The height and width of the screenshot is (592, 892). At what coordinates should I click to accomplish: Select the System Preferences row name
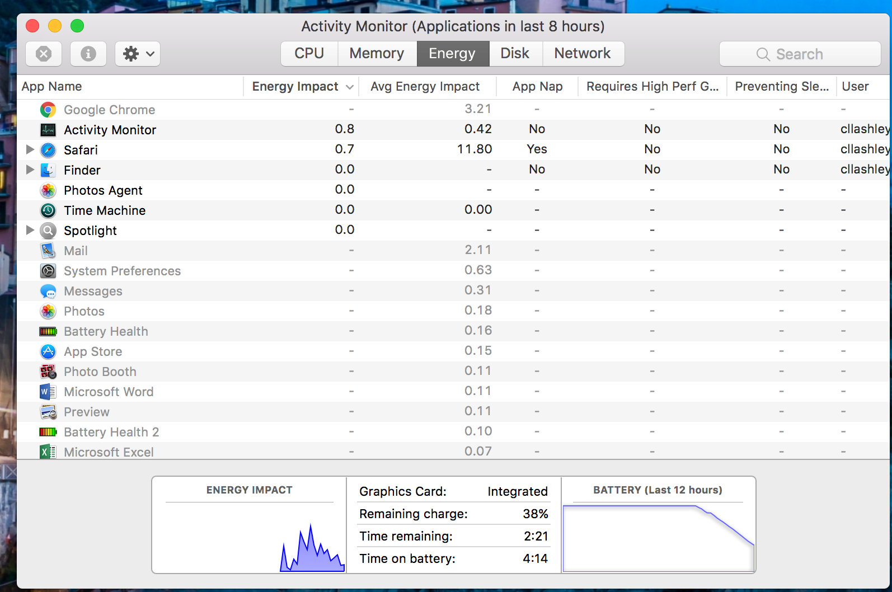[x=123, y=271]
